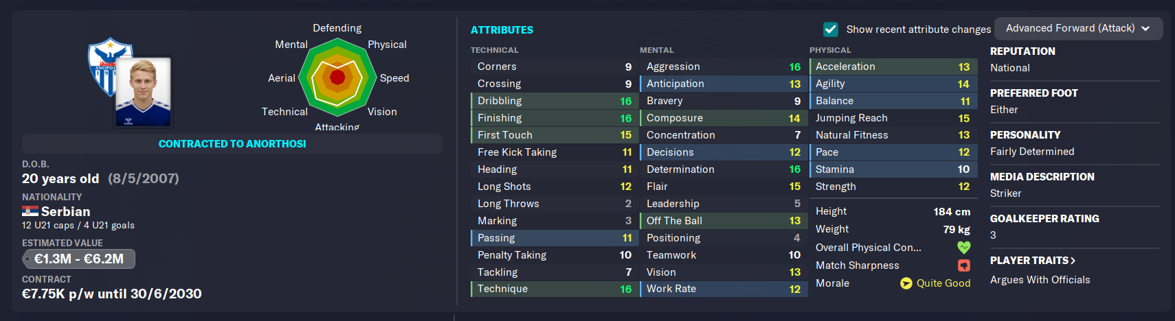
Task: Click the Argues With Officials trait
Action: tap(1040, 280)
